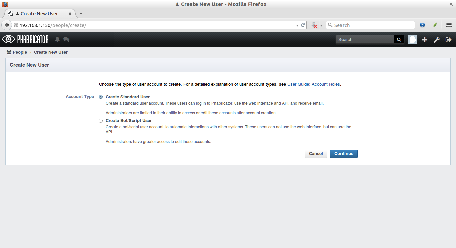
Task: Expand the URL bar history dropdown
Action: coord(297,25)
